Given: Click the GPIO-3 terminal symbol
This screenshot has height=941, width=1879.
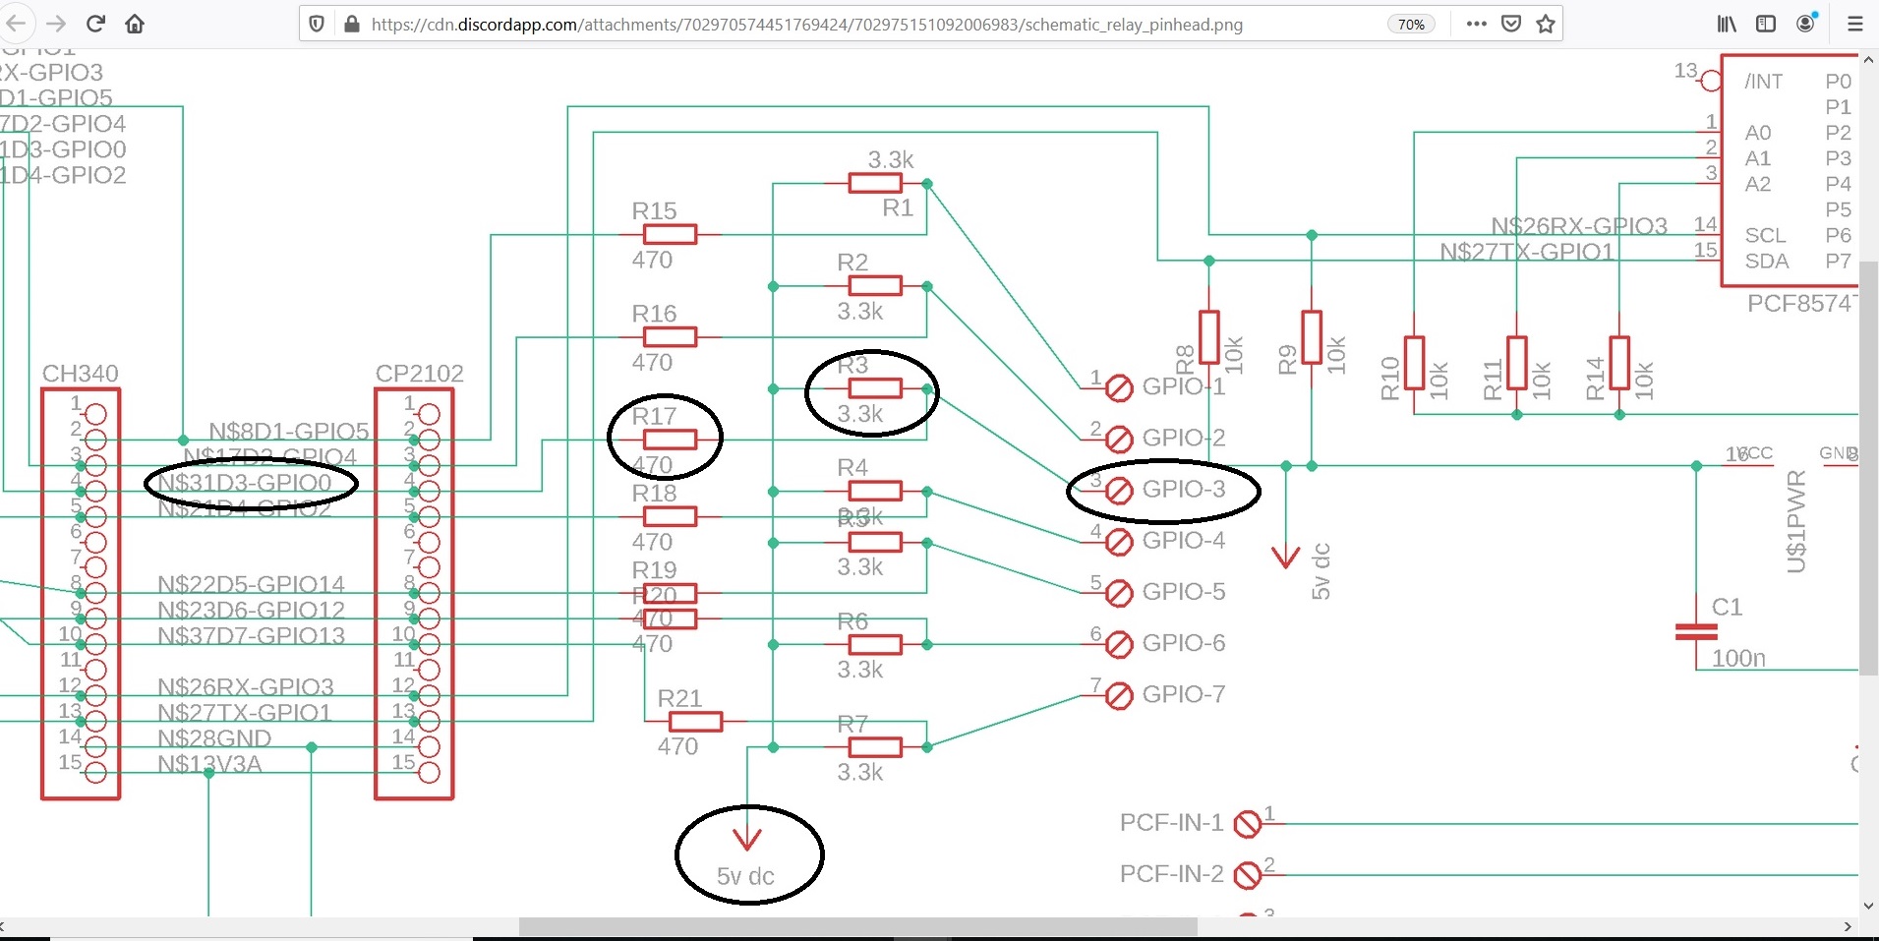Looking at the screenshot, I should point(1119,490).
